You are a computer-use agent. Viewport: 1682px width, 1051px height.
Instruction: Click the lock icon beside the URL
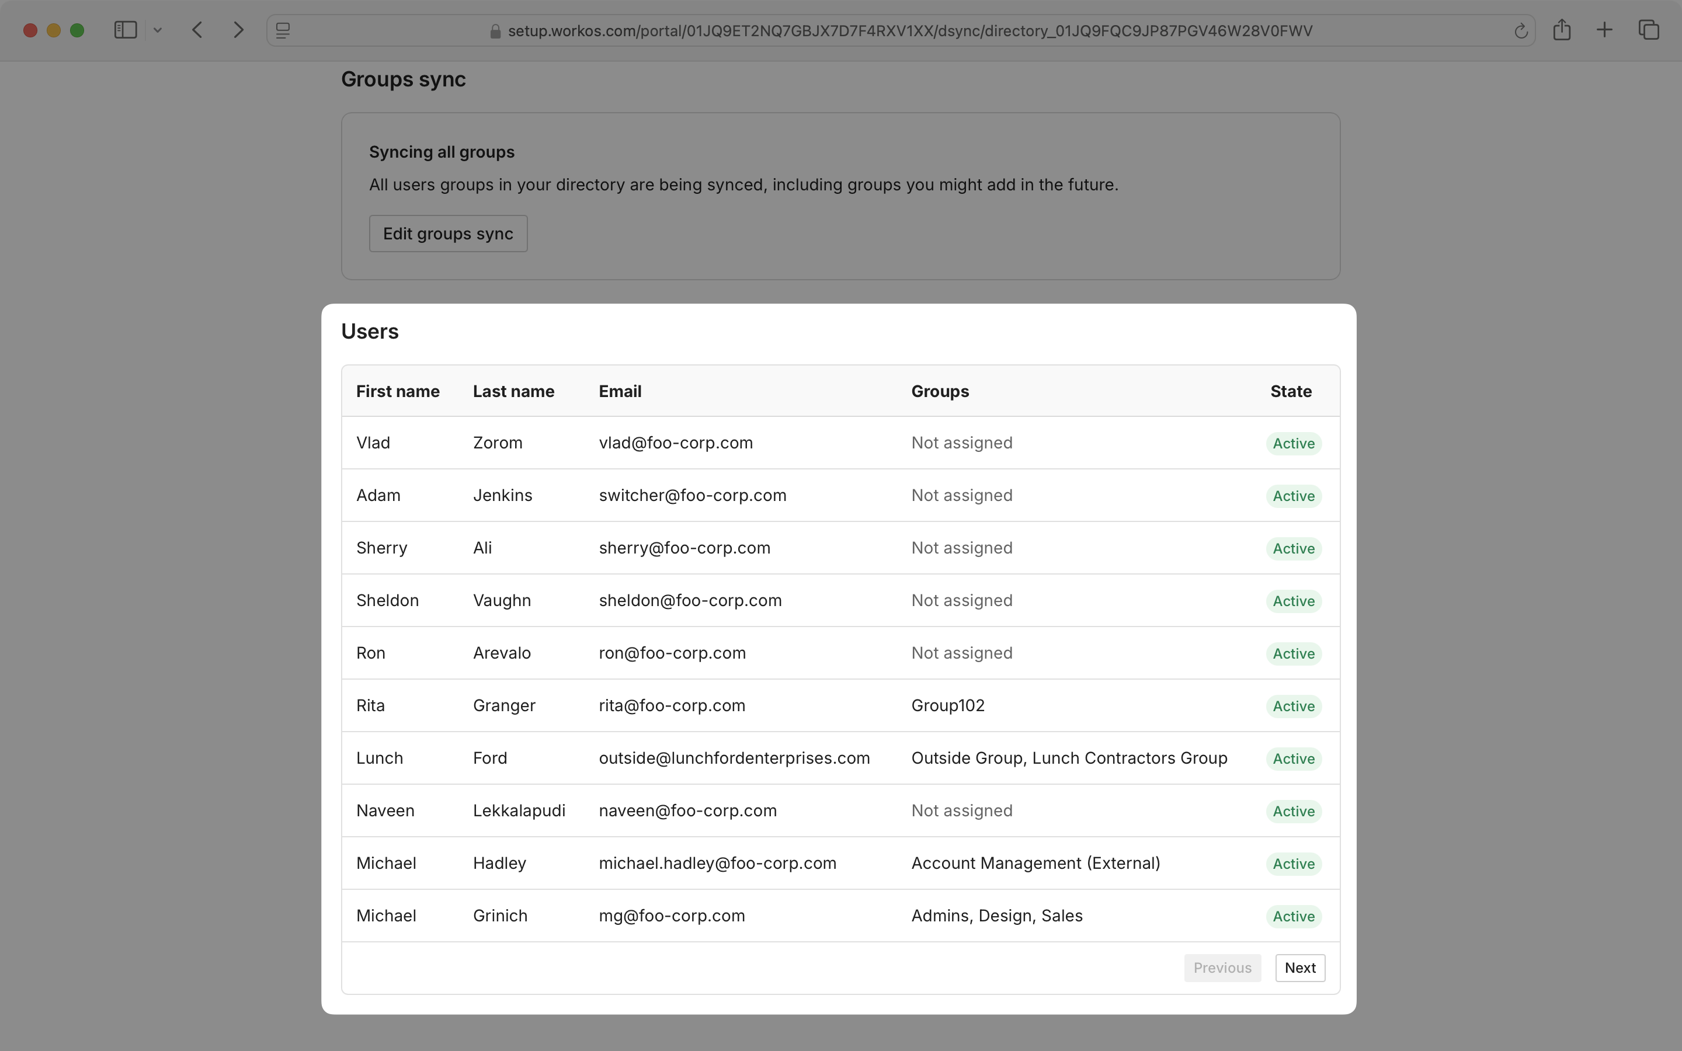click(x=496, y=32)
